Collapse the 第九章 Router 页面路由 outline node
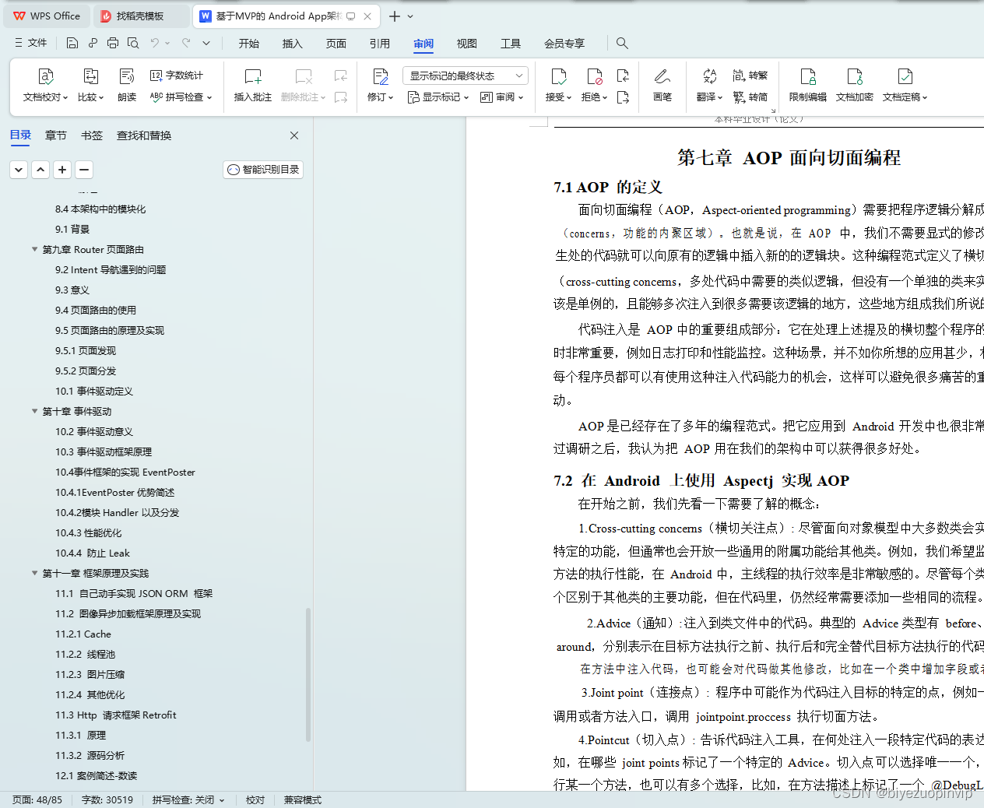 click(34, 249)
